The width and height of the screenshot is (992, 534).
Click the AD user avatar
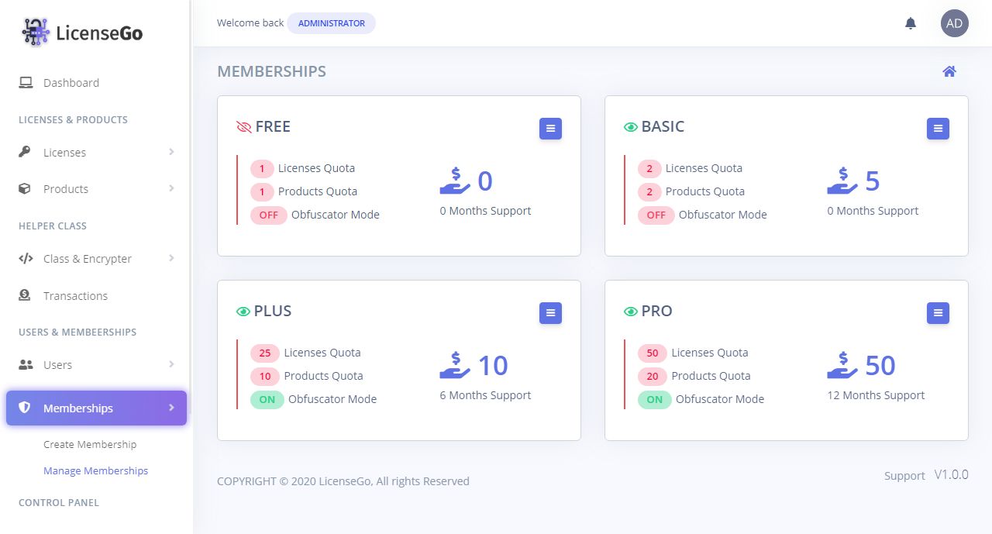955,23
